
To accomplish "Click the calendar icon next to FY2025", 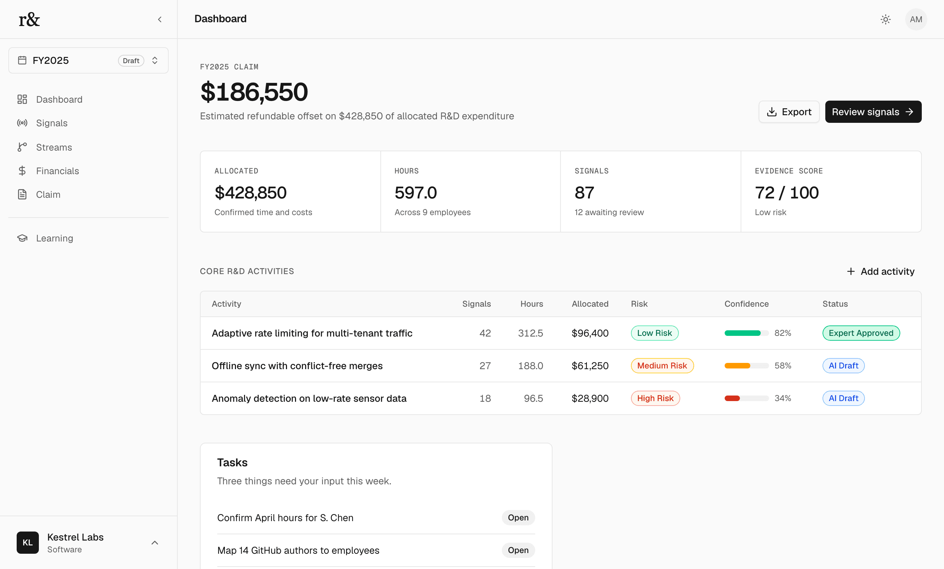I will [22, 60].
